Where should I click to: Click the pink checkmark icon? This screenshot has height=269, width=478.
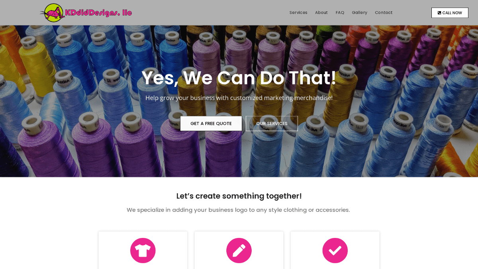click(x=335, y=250)
